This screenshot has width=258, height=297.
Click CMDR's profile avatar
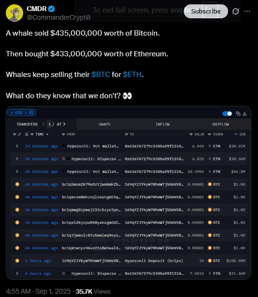pyautogui.click(x=14, y=13)
